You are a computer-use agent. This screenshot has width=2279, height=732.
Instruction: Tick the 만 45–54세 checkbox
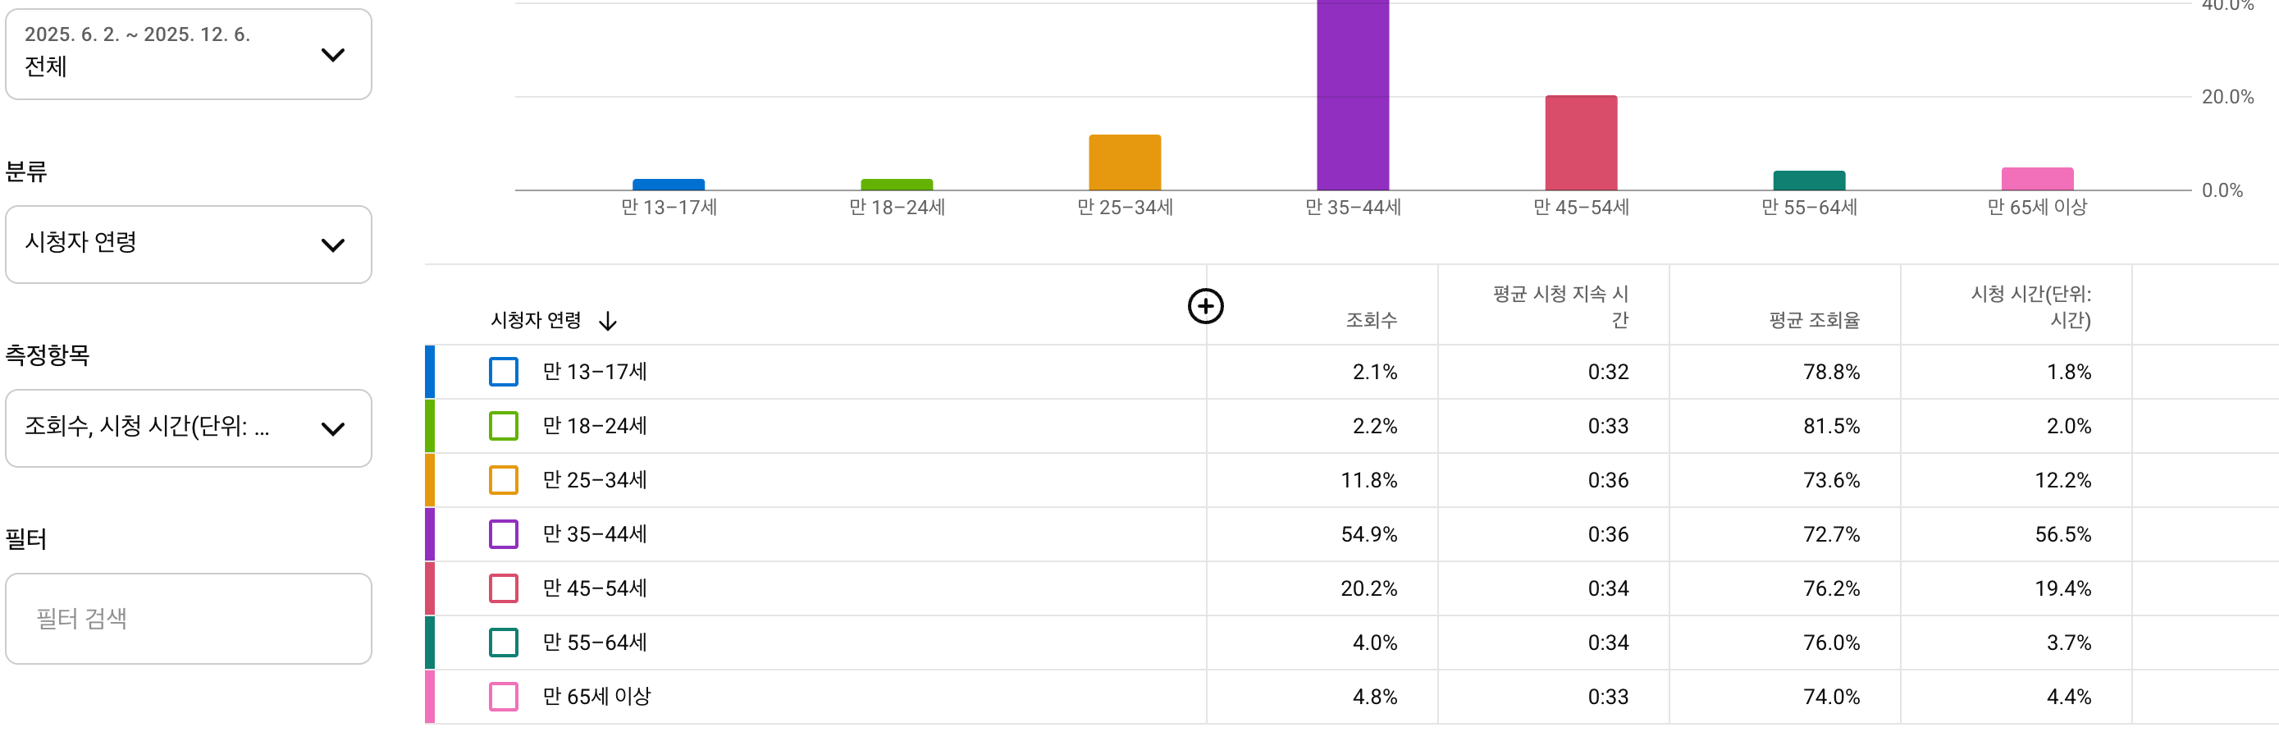(504, 588)
